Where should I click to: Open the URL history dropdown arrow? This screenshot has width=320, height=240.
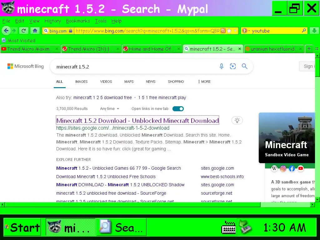click(235, 31)
